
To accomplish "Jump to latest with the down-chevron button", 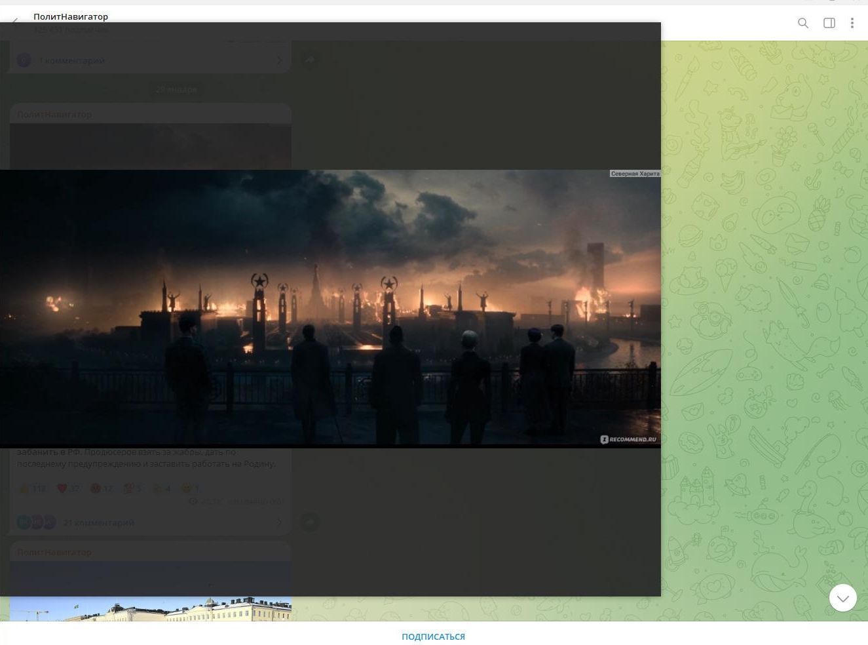I will [x=842, y=598].
